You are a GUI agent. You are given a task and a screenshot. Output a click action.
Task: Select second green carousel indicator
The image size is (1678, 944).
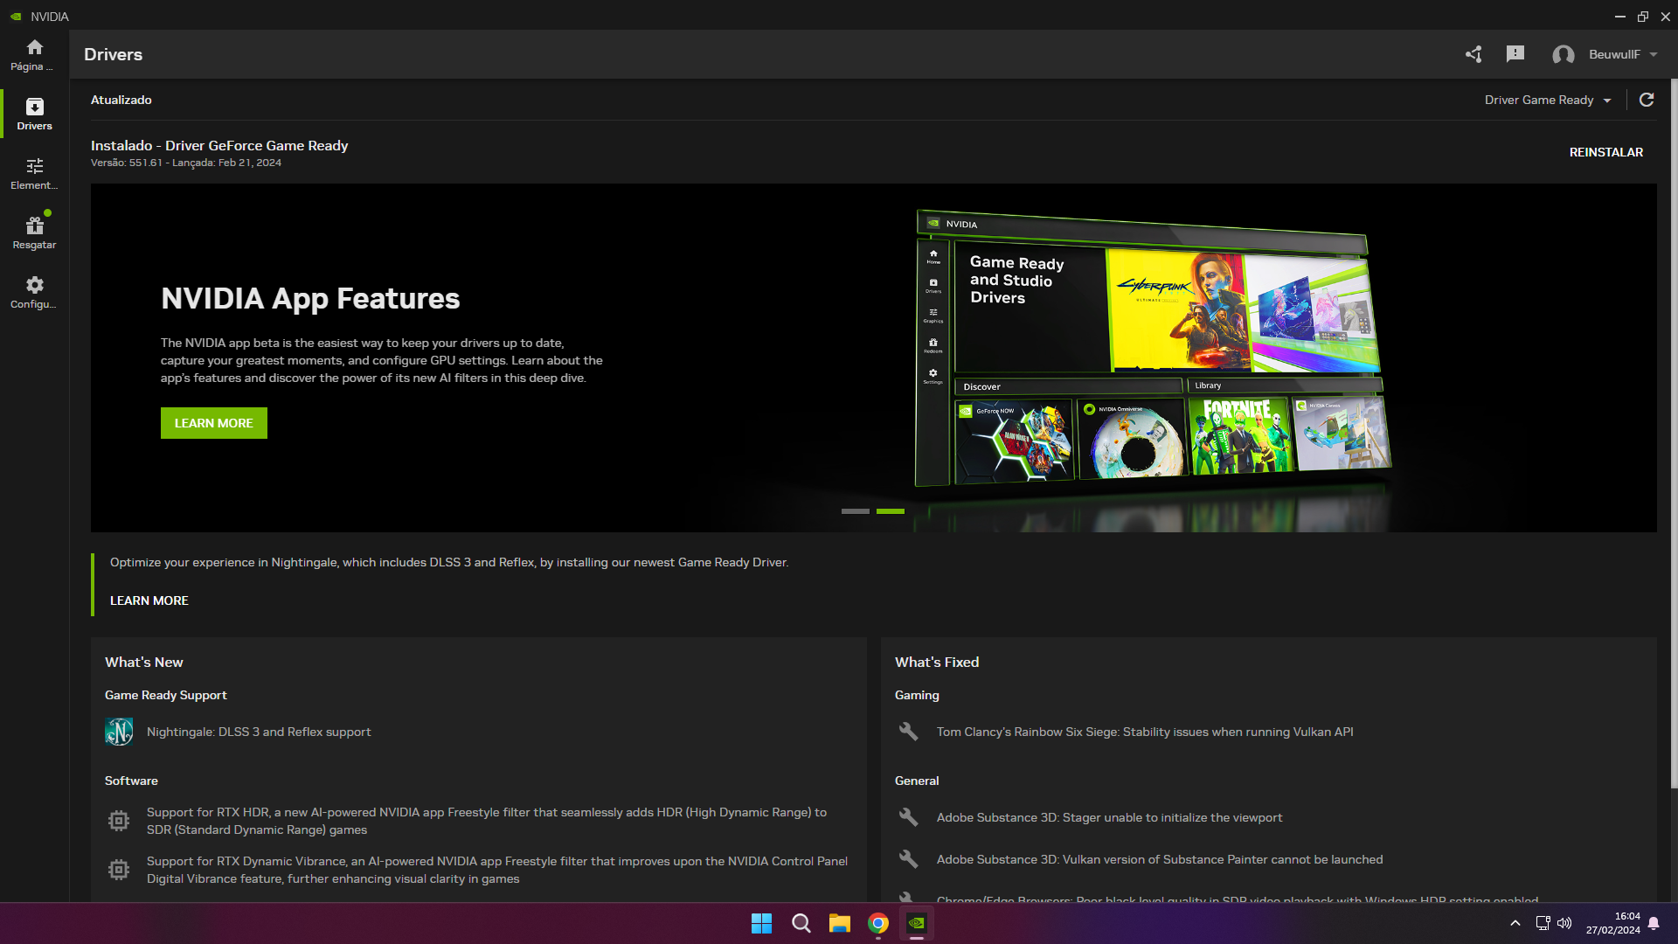point(891,511)
